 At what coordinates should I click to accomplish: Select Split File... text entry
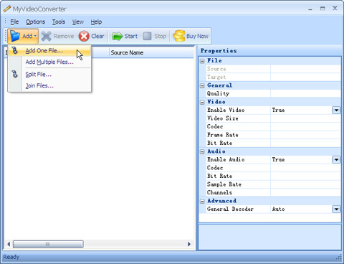tap(39, 75)
